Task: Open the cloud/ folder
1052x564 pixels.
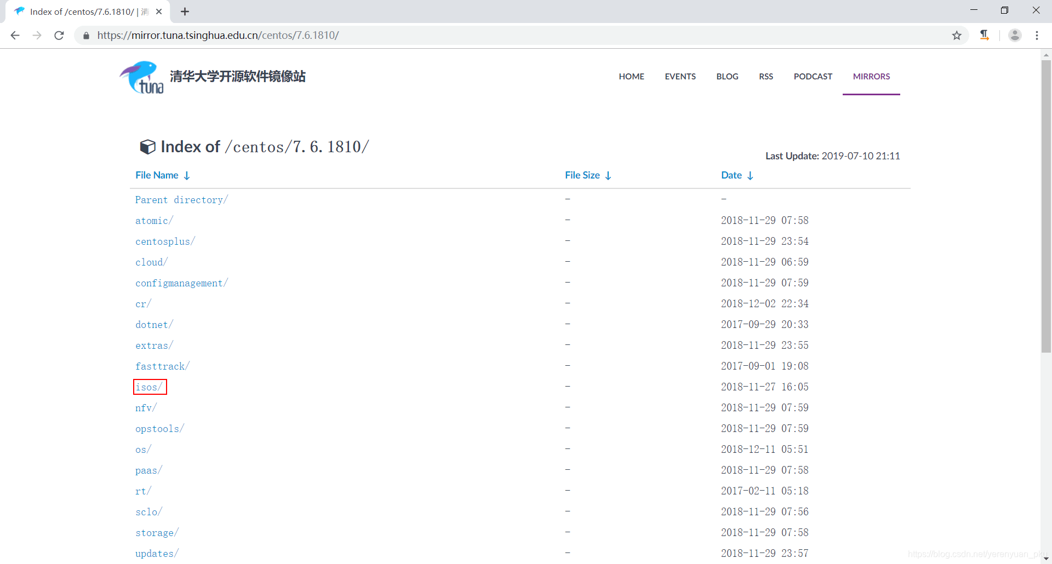Action: 151,262
